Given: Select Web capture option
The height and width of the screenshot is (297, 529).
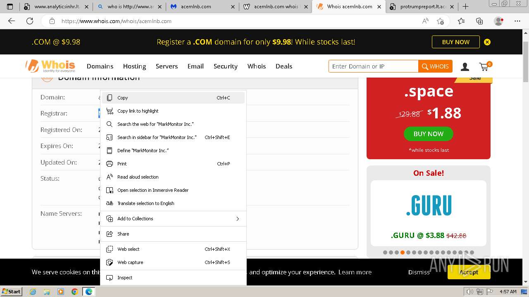Looking at the screenshot, I should 173,262.
